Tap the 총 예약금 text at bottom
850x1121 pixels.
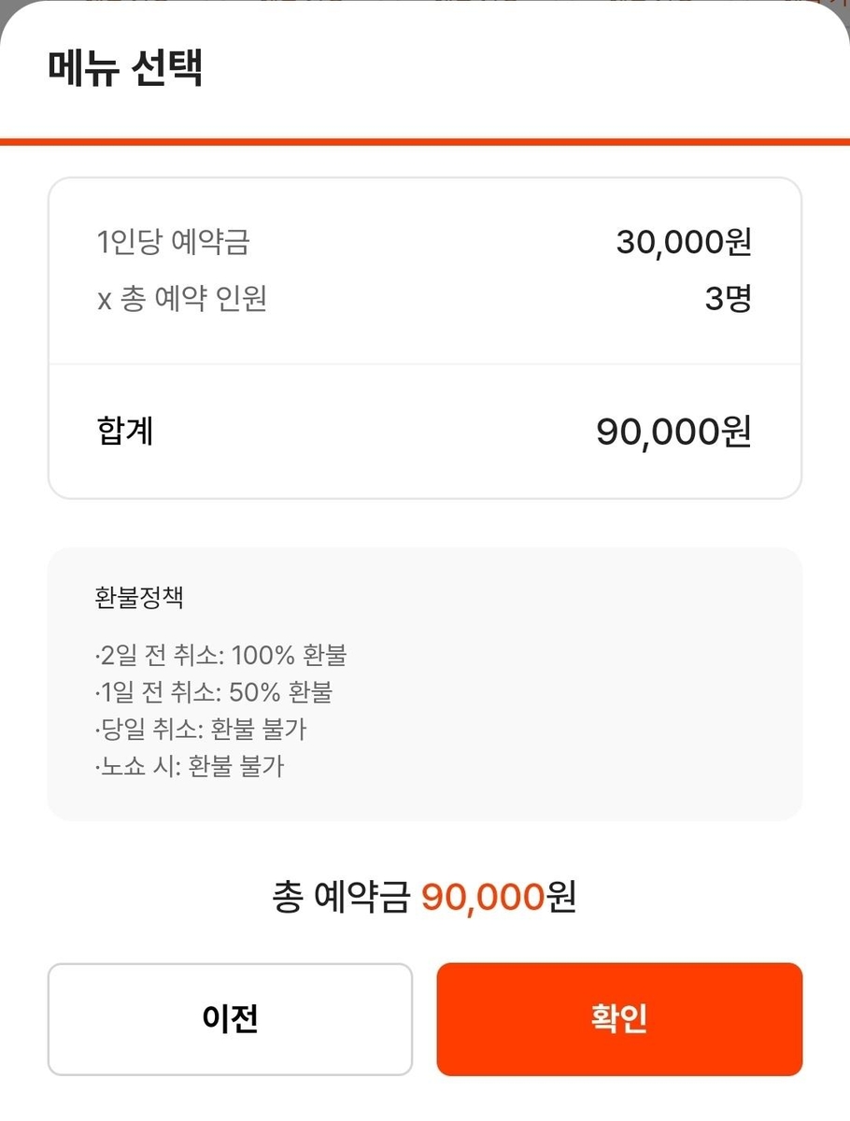[342, 898]
